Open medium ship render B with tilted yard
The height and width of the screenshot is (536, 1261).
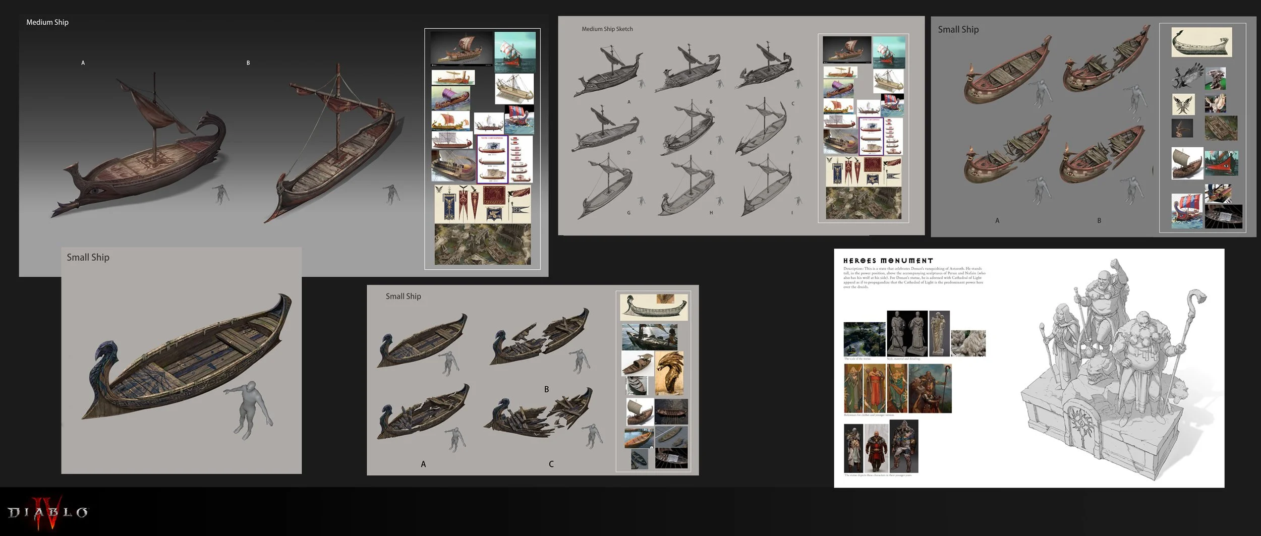click(x=333, y=144)
